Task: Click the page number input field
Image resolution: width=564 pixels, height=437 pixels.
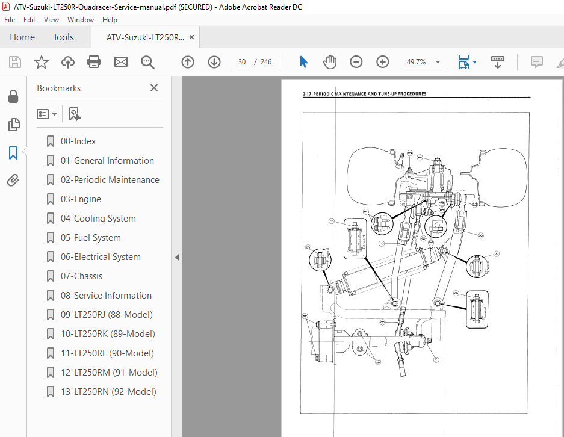Action: point(242,62)
